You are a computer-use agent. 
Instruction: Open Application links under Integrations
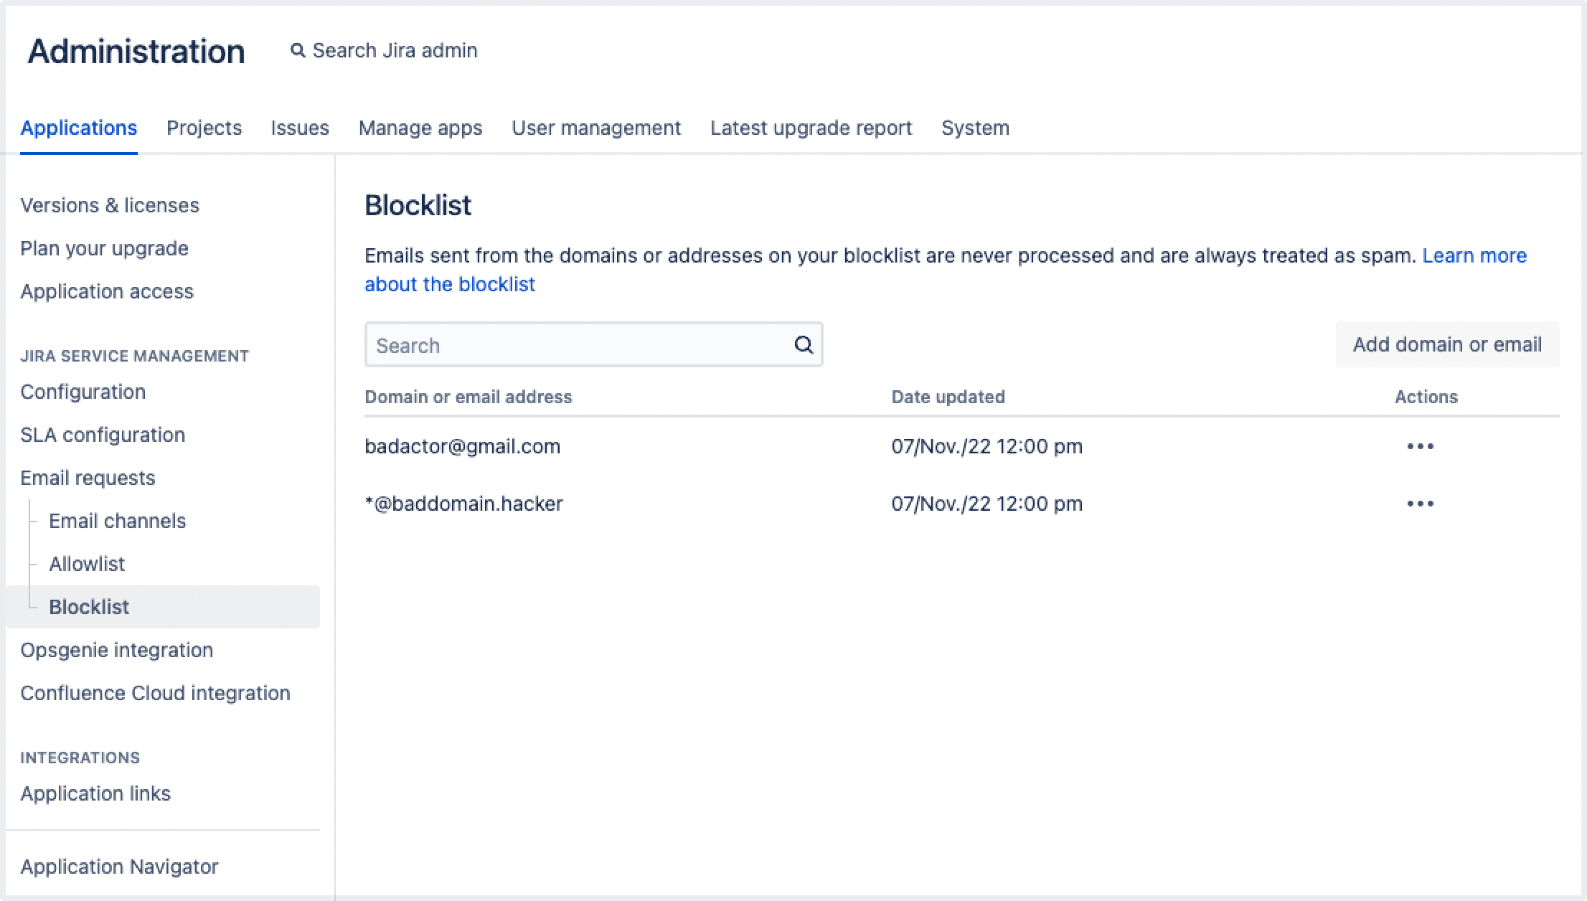click(95, 793)
